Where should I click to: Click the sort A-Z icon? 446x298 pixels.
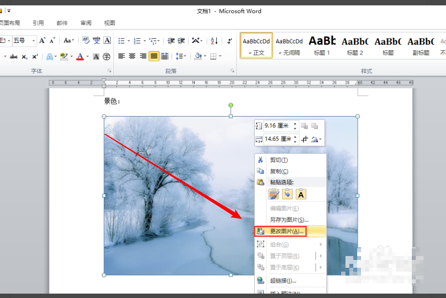[214, 41]
